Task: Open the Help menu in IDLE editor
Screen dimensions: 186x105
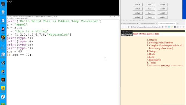Action: pos(26,19)
